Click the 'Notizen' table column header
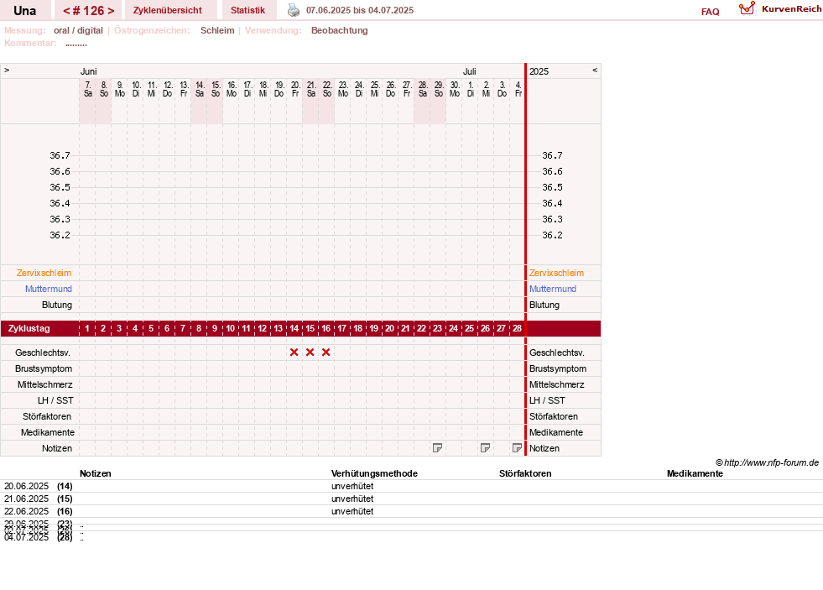 pyautogui.click(x=96, y=473)
